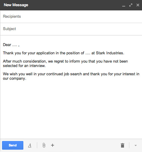
Task: Open formatting options with underlined A icon
Action: coord(30,145)
